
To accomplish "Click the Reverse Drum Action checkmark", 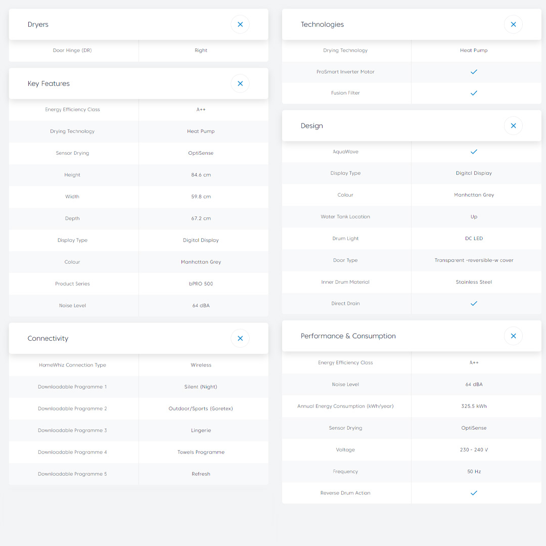I will pos(474,493).
